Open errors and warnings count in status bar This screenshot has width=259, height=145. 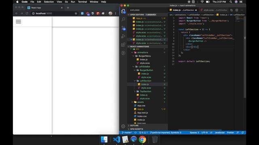tap(143, 133)
